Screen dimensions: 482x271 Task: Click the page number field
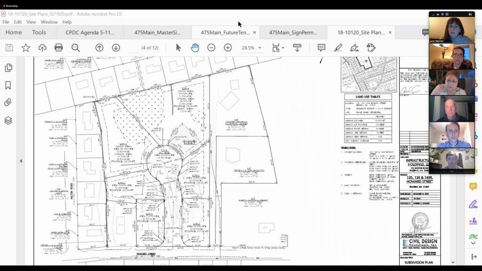[133, 48]
